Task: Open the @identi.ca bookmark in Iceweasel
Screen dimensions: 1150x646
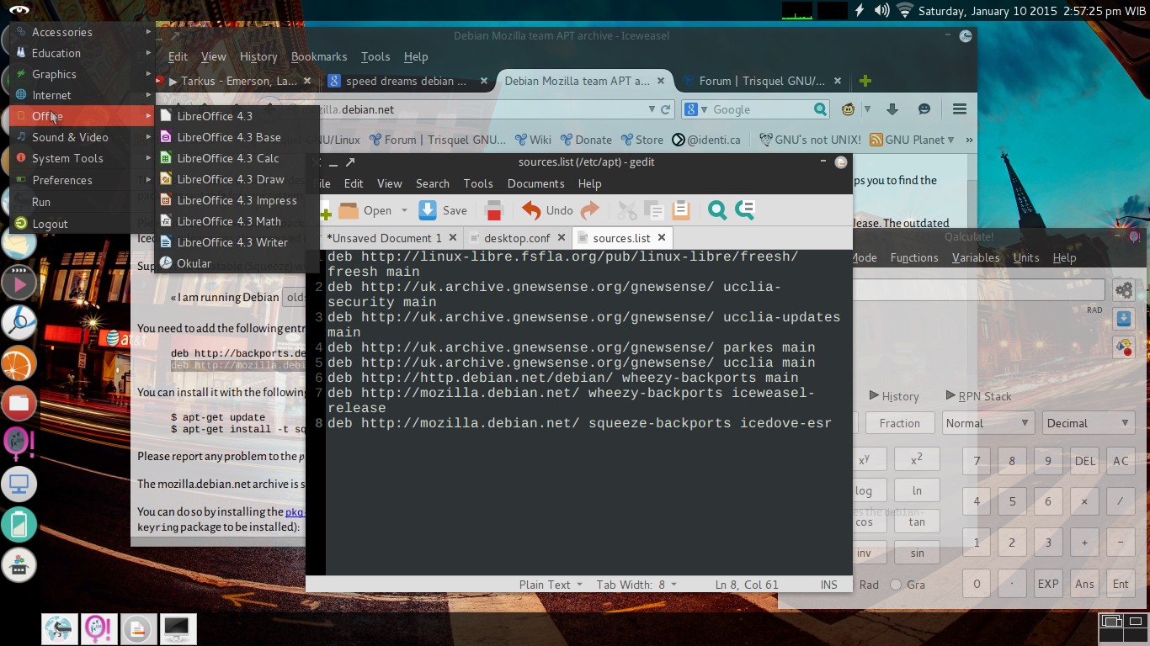Action: [x=705, y=140]
